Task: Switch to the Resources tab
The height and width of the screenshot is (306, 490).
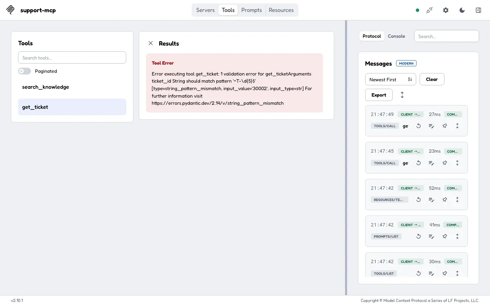Action: point(281,10)
